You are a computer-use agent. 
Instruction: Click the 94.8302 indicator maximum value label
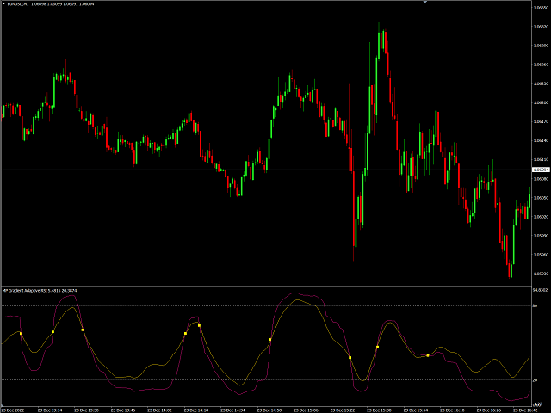[540, 291]
